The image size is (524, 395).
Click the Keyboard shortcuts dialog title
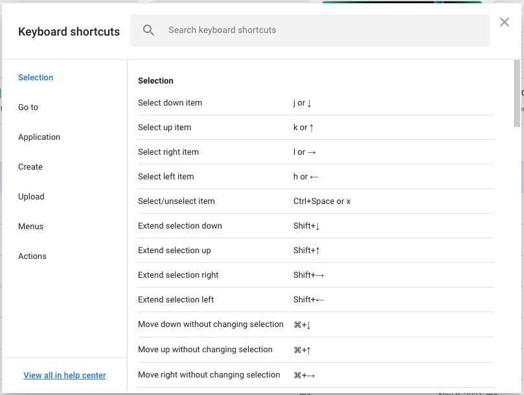click(69, 32)
